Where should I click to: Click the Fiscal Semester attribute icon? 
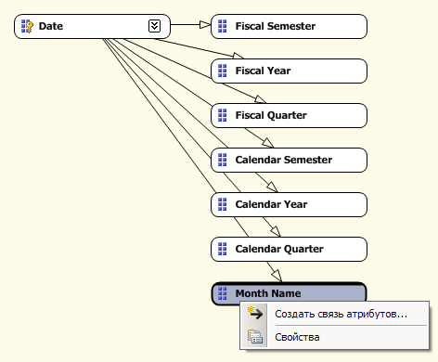click(223, 26)
